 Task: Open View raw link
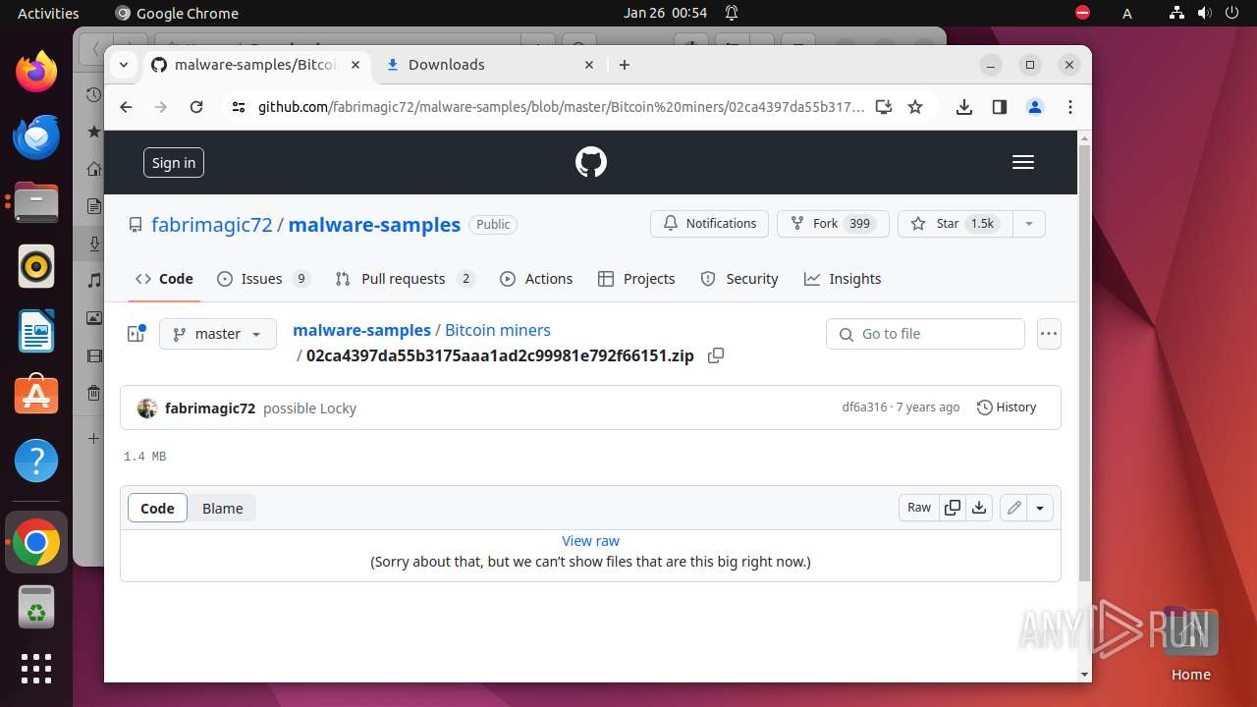tap(590, 541)
